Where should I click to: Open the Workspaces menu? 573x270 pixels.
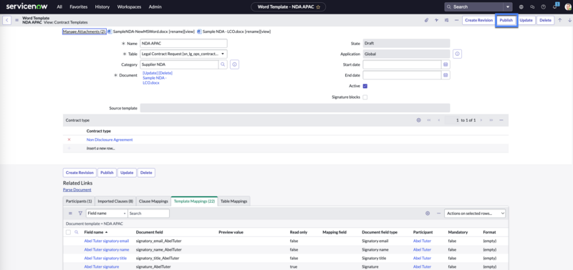tap(130, 7)
